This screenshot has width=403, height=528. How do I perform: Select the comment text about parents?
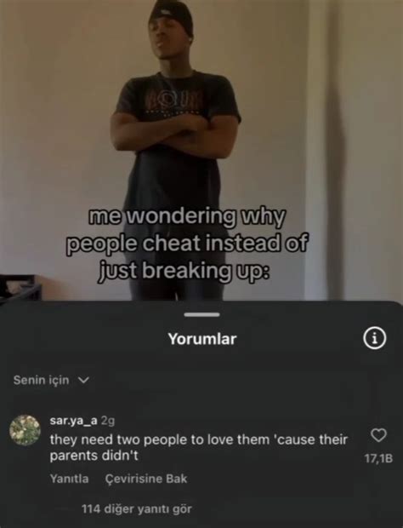[x=199, y=447]
